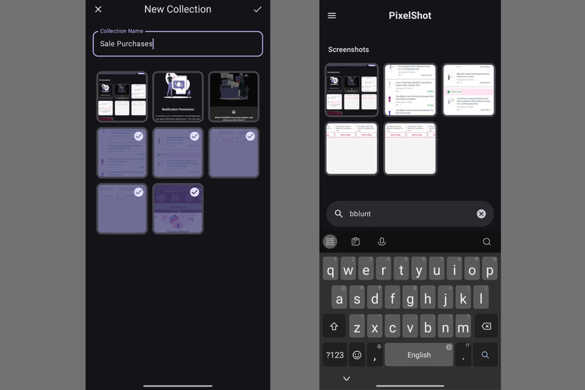Image resolution: width=585 pixels, height=390 pixels.
Task: Tap the v key
Action: coord(410,326)
